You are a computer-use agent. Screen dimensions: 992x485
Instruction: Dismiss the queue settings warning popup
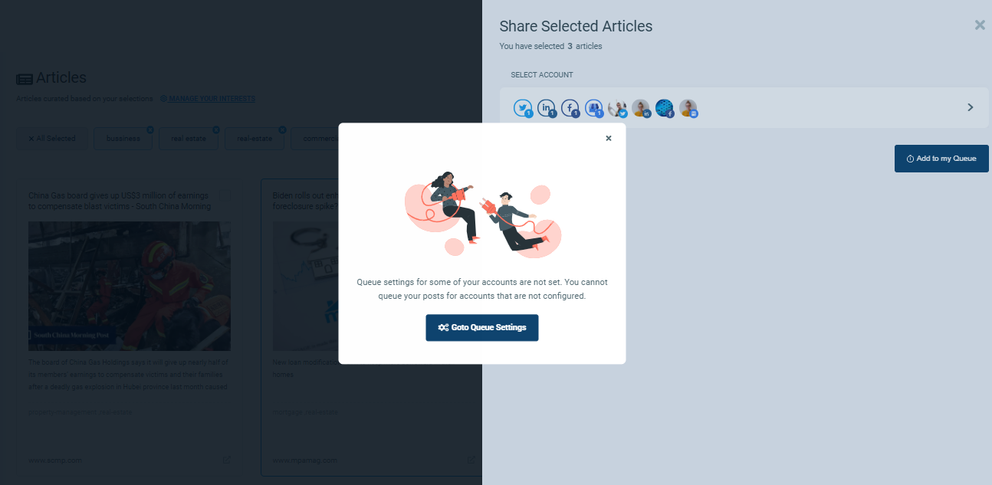[x=609, y=139]
